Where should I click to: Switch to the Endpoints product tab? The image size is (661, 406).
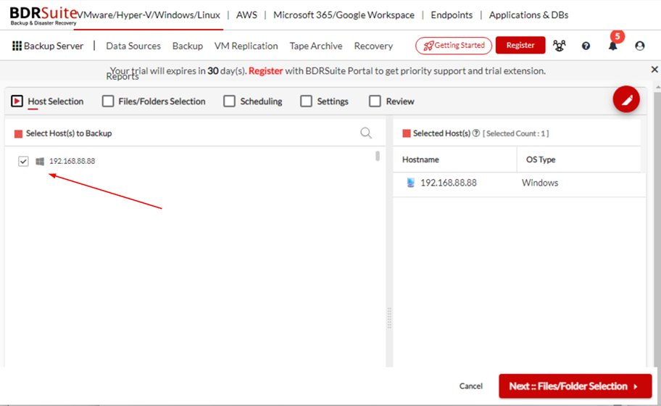pos(452,14)
